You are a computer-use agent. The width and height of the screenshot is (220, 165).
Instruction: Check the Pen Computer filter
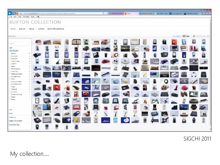(10, 69)
